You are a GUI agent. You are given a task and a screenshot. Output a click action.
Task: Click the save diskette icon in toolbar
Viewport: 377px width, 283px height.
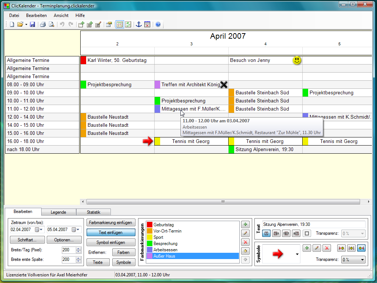tap(32, 25)
